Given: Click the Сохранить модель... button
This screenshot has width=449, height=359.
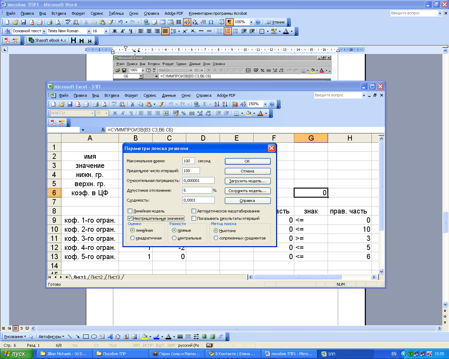Looking at the screenshot, I should click(248, 191).
